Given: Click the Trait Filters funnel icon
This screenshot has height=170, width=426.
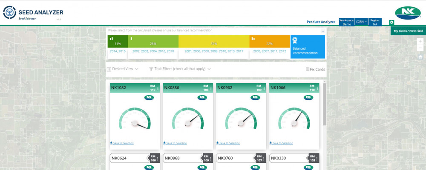Looking at the screenshot, I should click(151, 69).
